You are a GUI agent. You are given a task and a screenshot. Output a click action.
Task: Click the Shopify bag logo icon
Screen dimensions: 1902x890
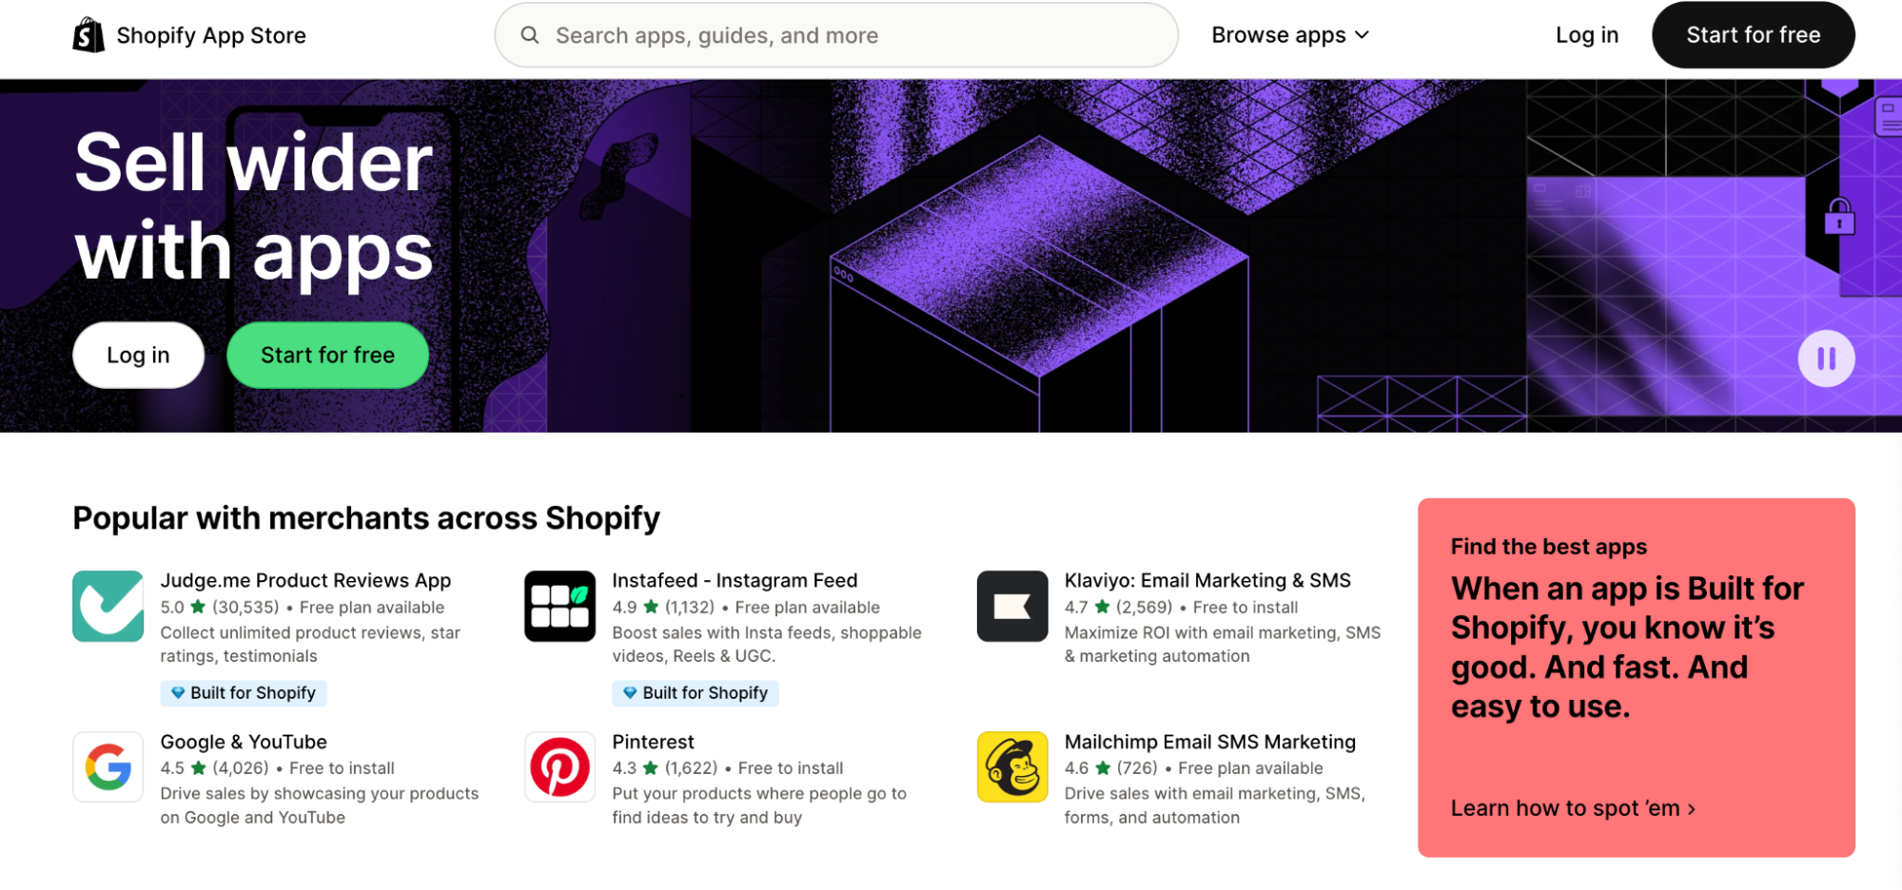click(88, 35)
